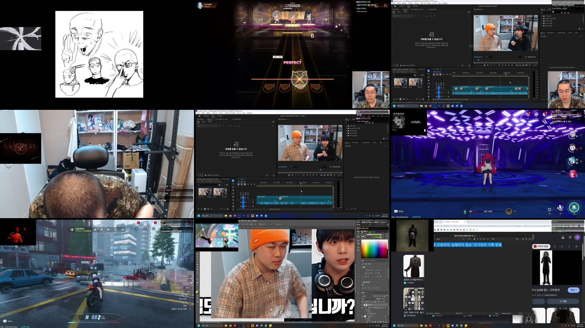Screen dimensions: 585x328
Task: Click the pause icon in NightRun music player
Action: point(101,230)
